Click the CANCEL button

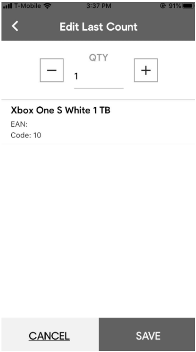pyautogui.click(x=50, y=334)
